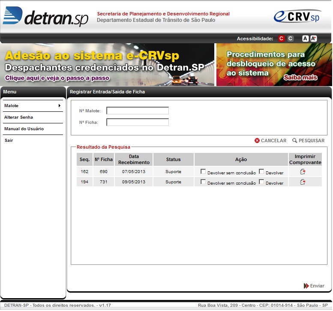The image size is (333, 311).
Task: Click 'Clique aqui e veja o passo a passo'
Action: tap(57, 78)
